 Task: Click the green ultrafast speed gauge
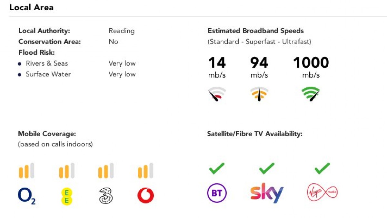click(311, 94)
